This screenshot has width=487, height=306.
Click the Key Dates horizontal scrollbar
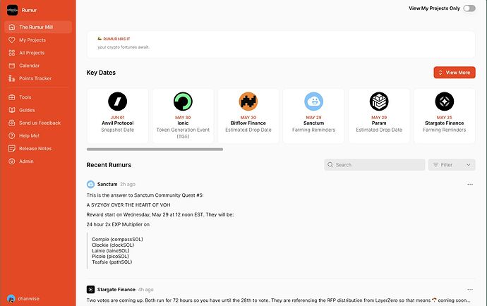(x=155, y=149)
